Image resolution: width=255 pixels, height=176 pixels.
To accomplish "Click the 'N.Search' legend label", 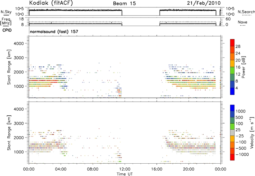I will [246, 12].
